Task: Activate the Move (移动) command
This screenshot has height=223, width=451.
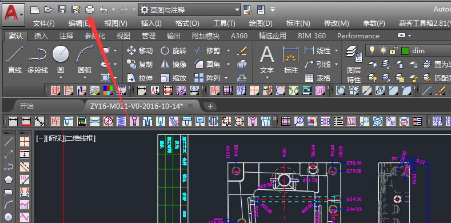Action: tap(140, 51)
